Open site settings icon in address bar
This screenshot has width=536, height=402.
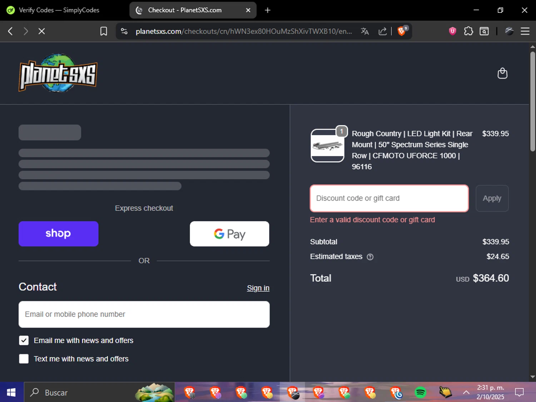[124, 31]
